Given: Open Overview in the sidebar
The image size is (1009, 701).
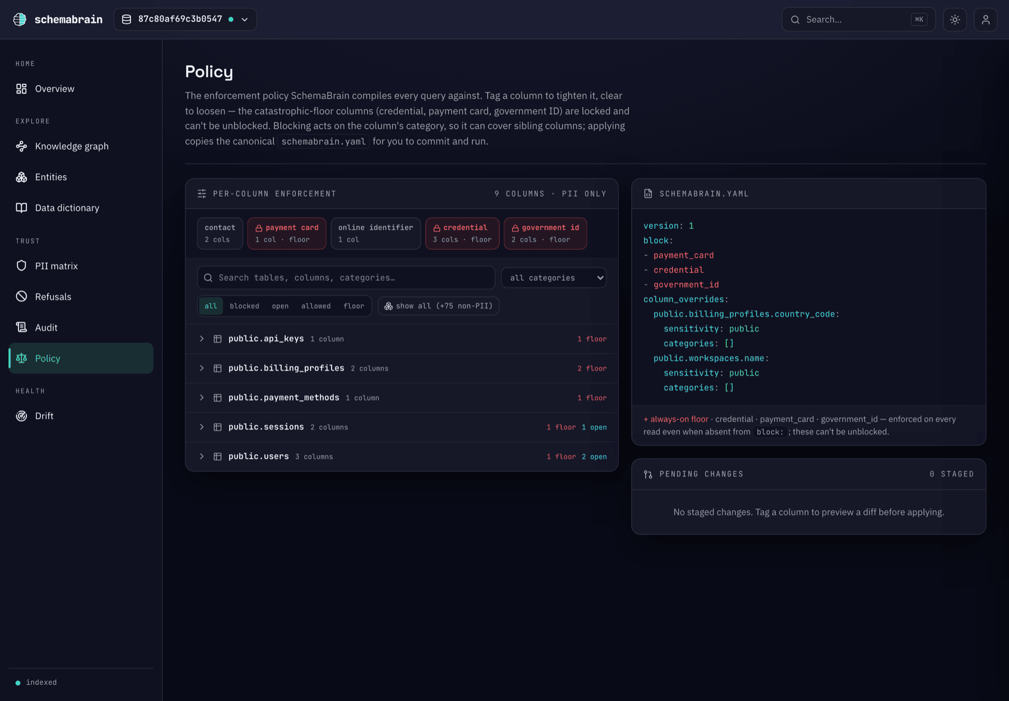Looking at the screenshot, I should 81,89.
